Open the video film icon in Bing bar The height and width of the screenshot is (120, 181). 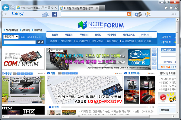[x=138, y=14]
